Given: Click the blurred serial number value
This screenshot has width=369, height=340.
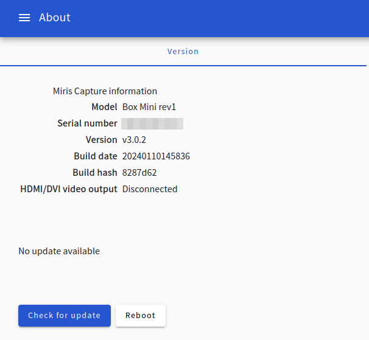Looking at the screenshot, I should click(152, 123).
